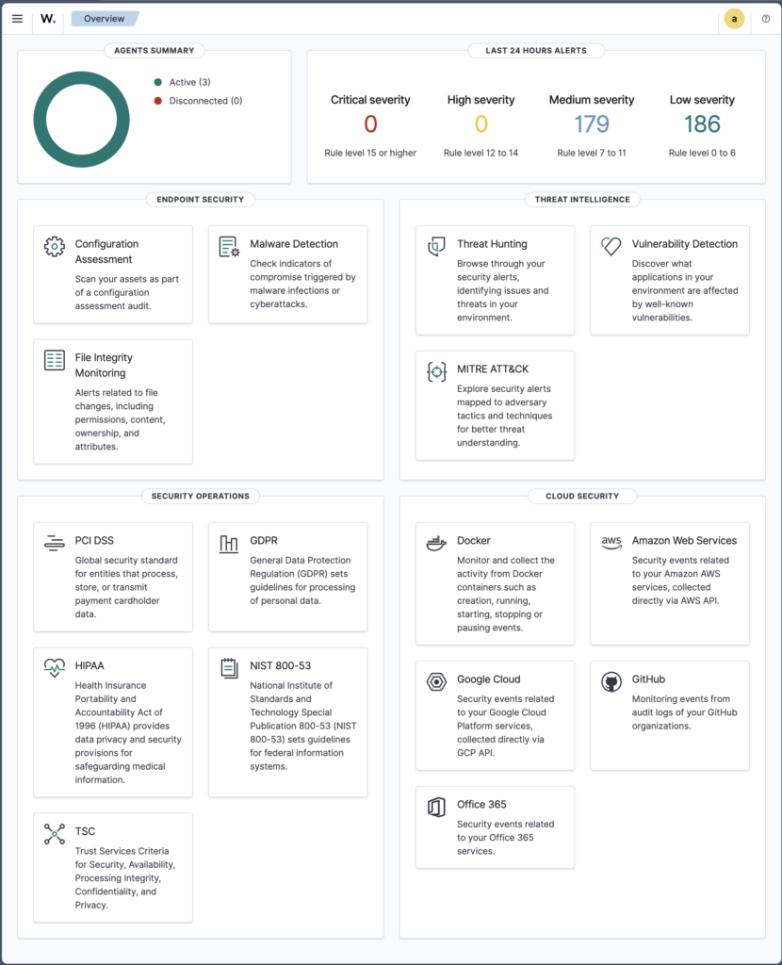Click the Low severity 186 count
This screenshot has height=965, width=782.
(x=702, y=124)
